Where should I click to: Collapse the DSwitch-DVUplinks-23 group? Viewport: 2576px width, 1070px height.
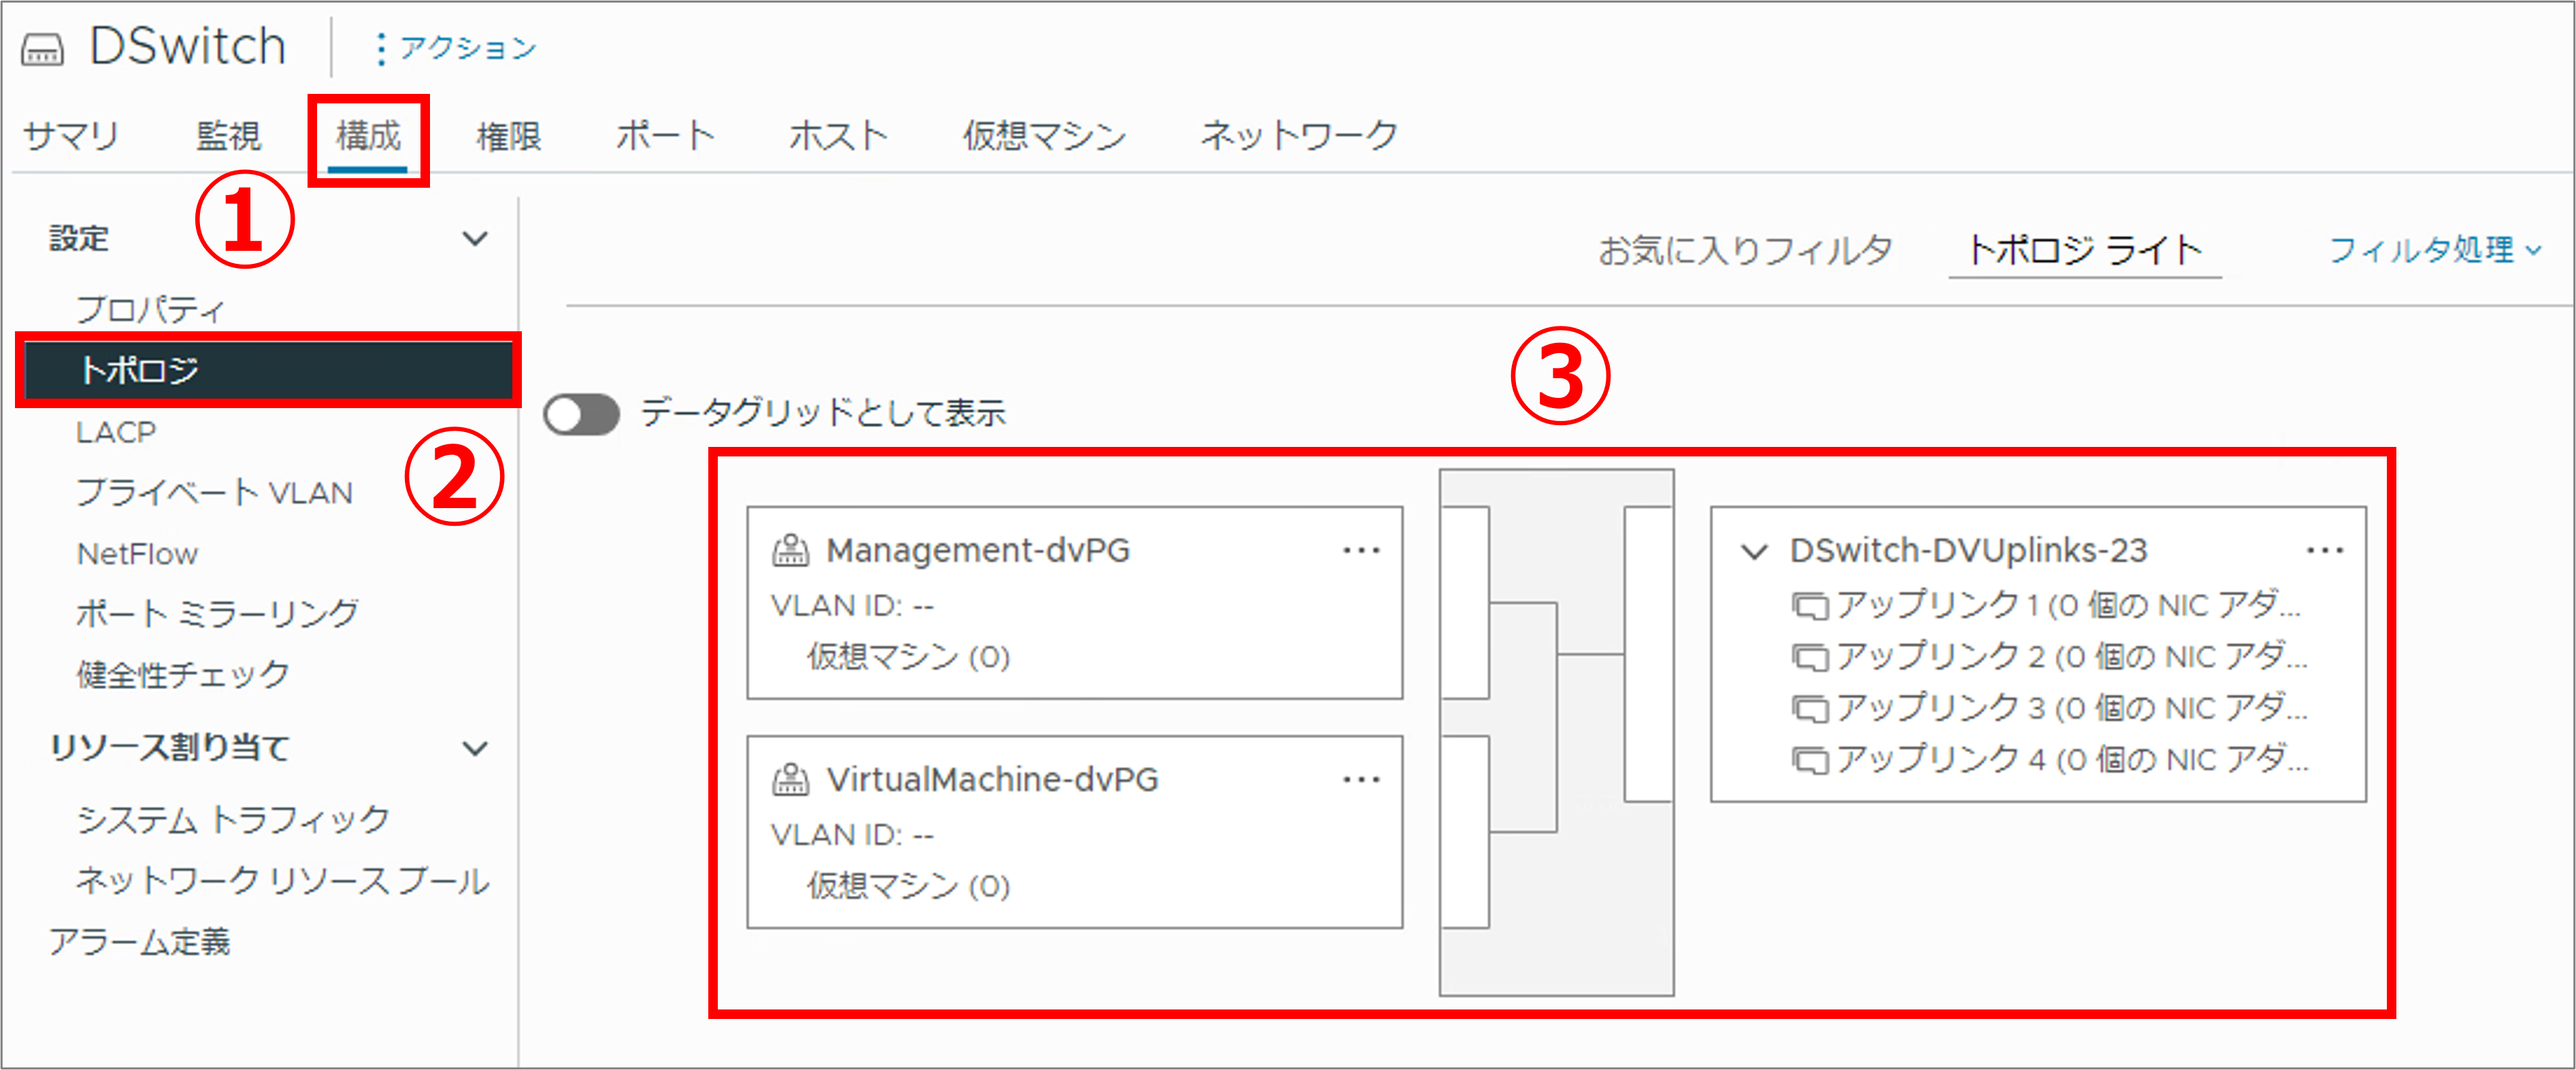(x=1755, y=551)
